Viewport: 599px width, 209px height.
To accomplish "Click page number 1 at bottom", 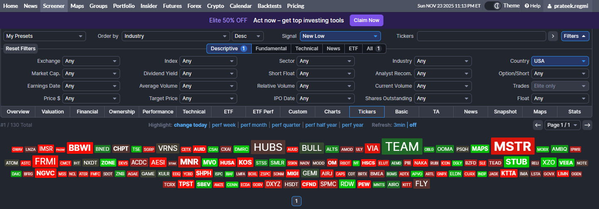I will tap(296, 201).
